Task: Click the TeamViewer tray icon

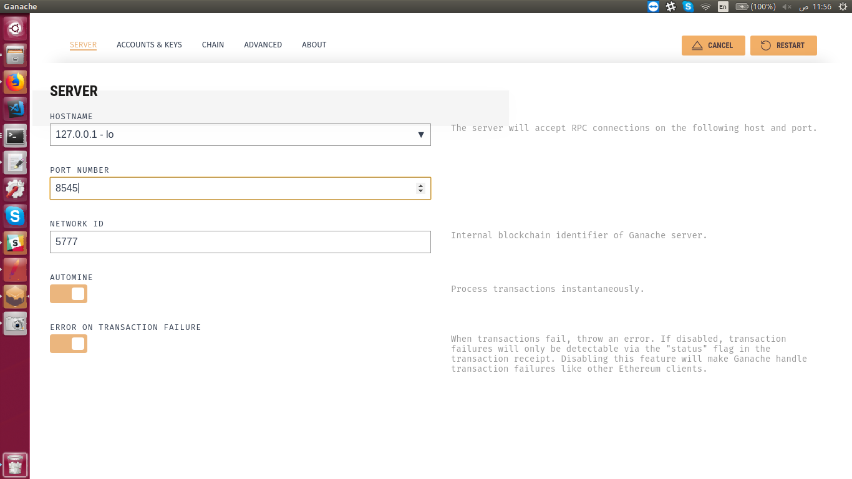Action: coord(653,6)
